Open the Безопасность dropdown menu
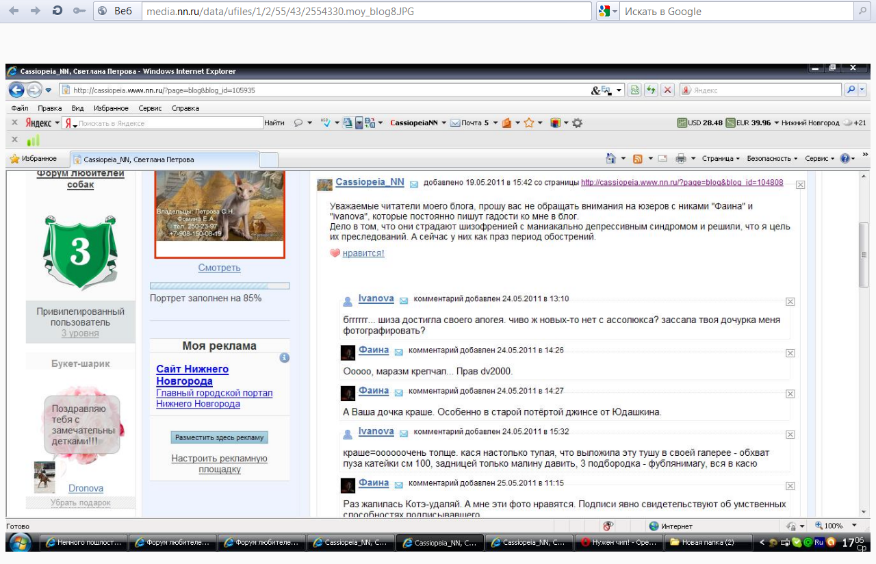Viewport: 876px width, 564px height. tap(772, 159)
